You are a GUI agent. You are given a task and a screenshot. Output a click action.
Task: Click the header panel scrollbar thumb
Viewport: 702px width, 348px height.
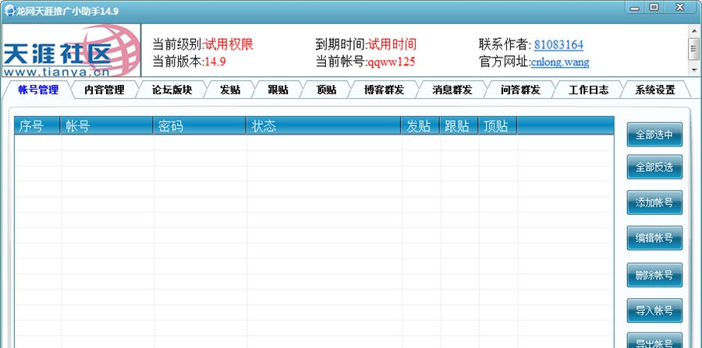[x=694, y=49]
